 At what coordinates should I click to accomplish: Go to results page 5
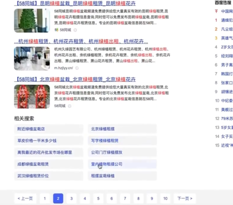click(98, 198)
